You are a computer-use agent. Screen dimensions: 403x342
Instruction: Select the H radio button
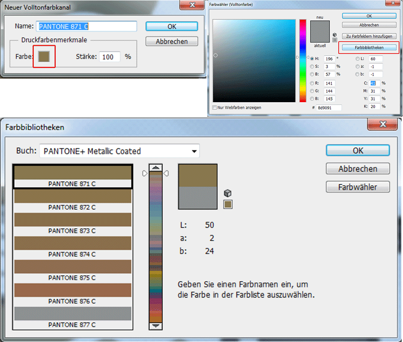pos(312,59)
